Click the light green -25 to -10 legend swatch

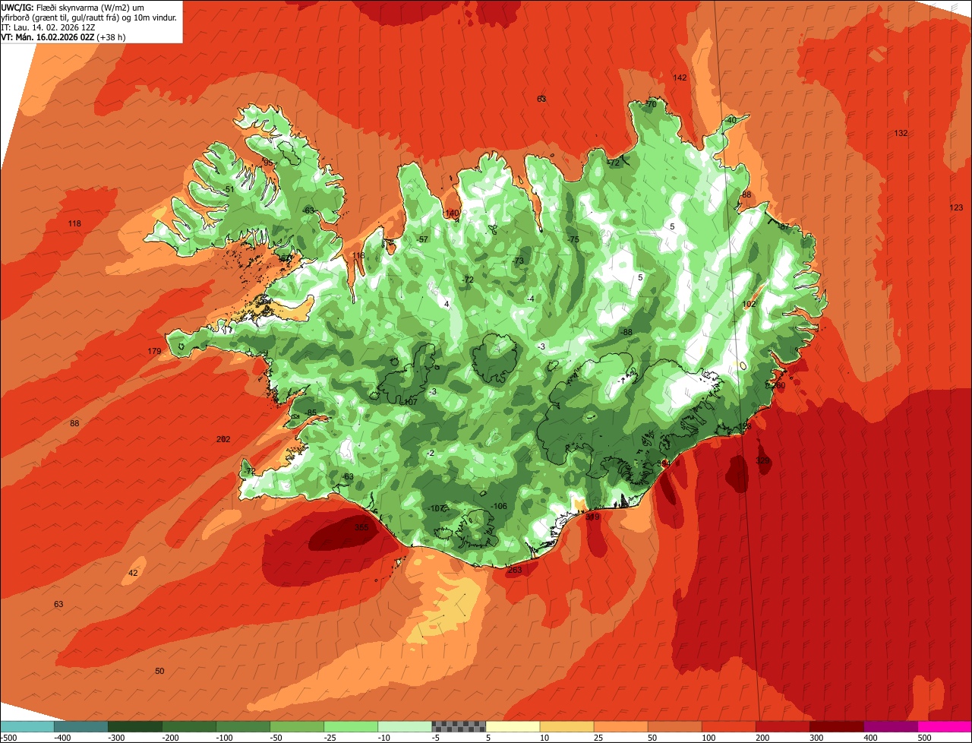tap(351, 726)
